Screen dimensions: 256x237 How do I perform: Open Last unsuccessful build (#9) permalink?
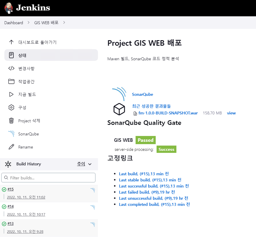(153, 198)
